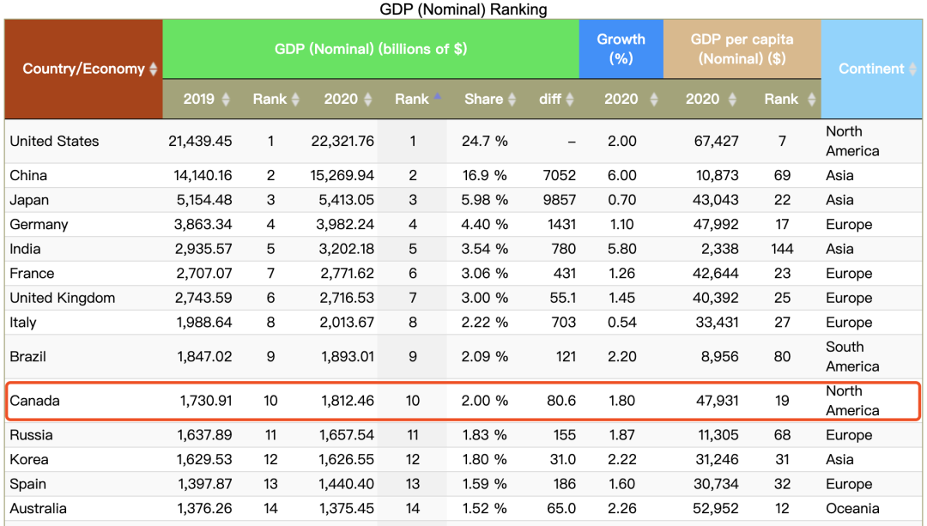927x526 pixels.
Task: Sort by Continent column arrows
Action: coord(912,70)
